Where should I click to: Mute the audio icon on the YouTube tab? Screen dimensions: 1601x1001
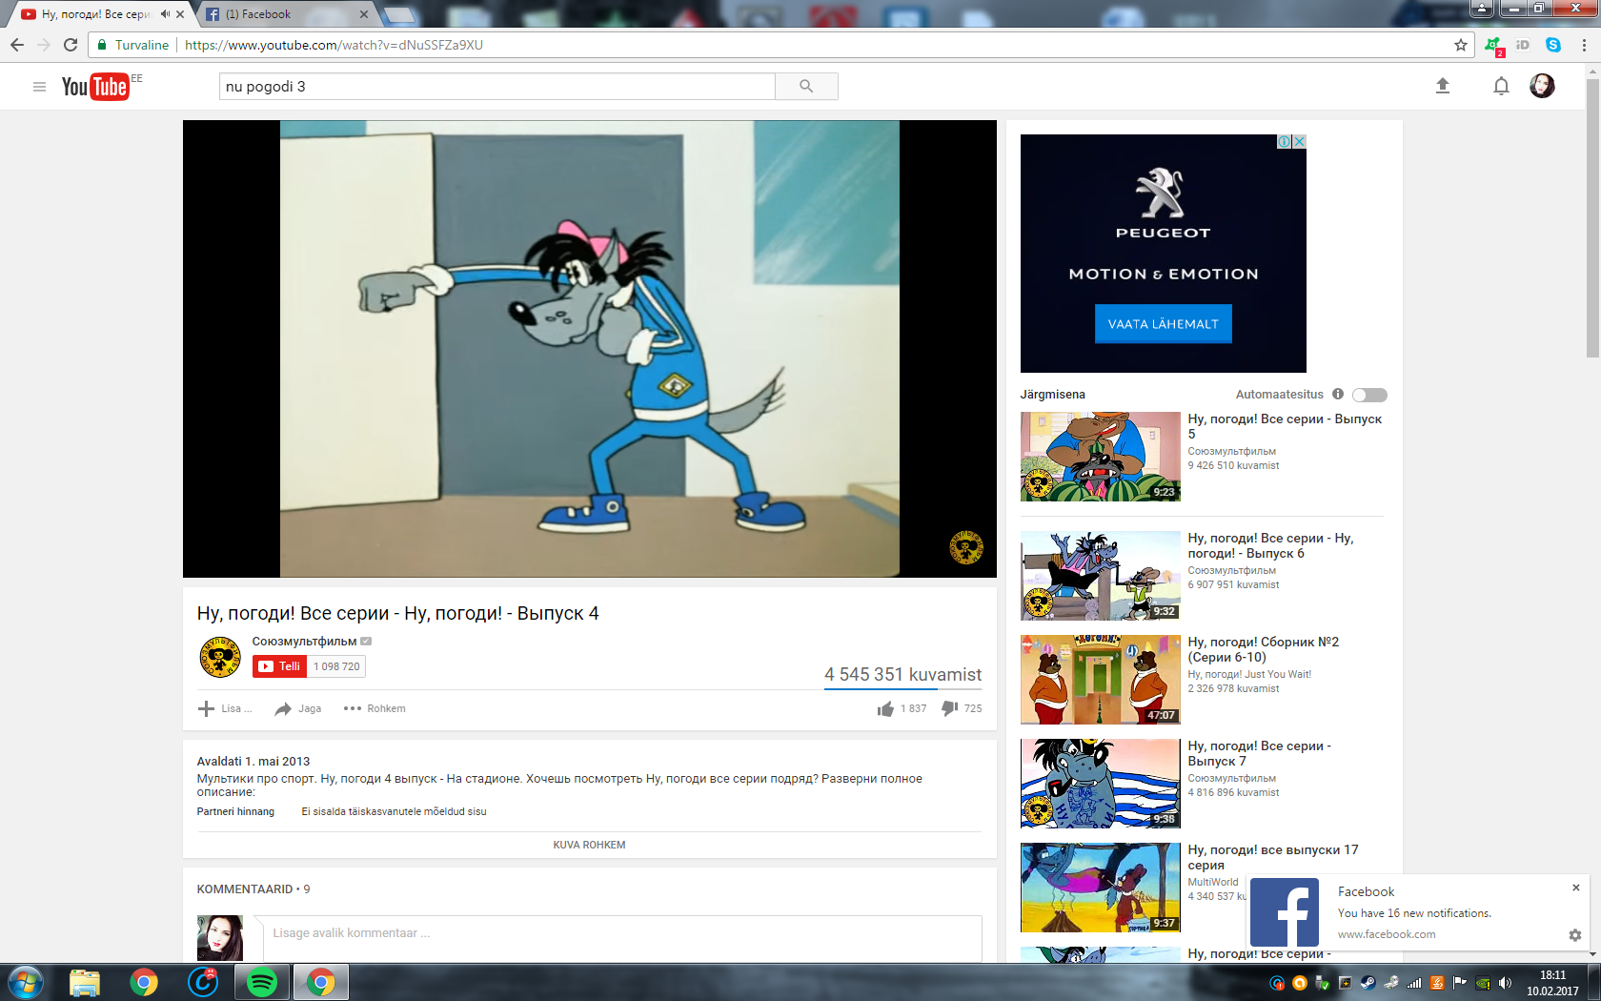[x=165, y=14]
